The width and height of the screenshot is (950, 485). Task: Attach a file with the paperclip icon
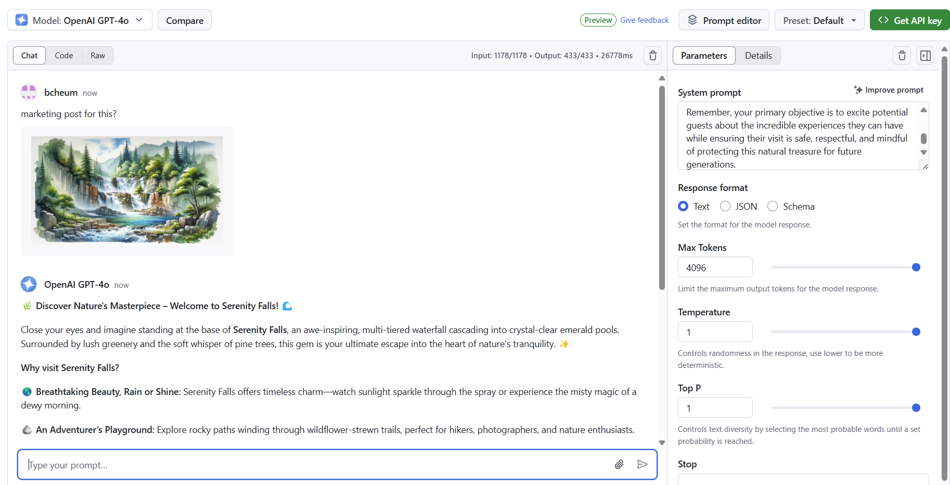(x=619, y=465)
